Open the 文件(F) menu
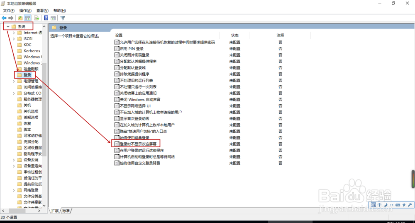The width and height of the screenshot is (415, 223). pos(9,11)
